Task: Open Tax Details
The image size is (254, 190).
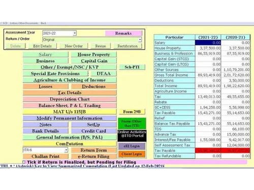Action: click(70, 93)
